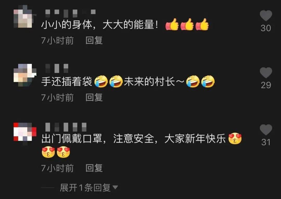
Task: Like the 大家新年快乐 comment with 31 likes
Action: point(266,130)
